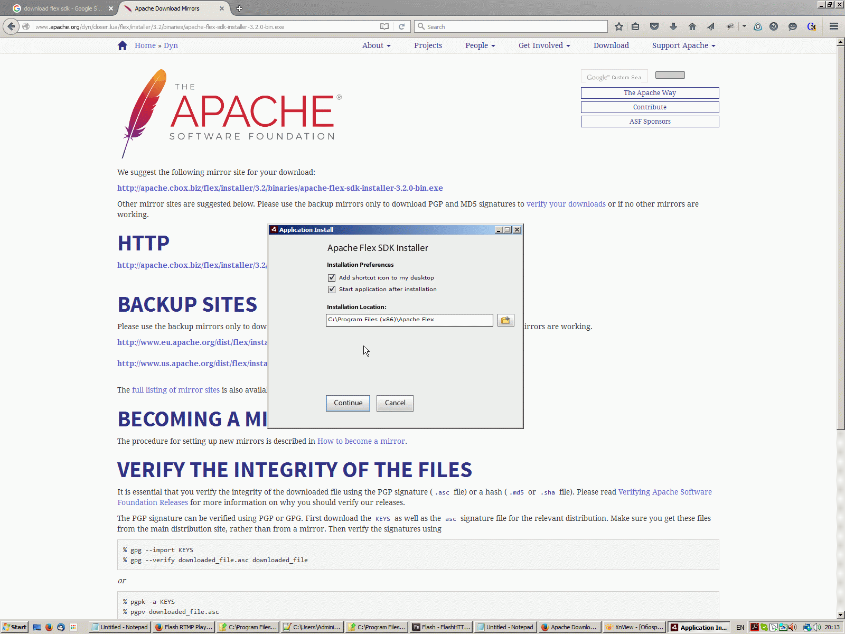Close the download flex sdk Google tab
This screenshot has height=634, width=845.
pos(111,8)
